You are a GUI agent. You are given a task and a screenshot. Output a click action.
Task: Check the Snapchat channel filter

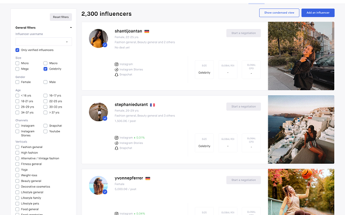45,126
